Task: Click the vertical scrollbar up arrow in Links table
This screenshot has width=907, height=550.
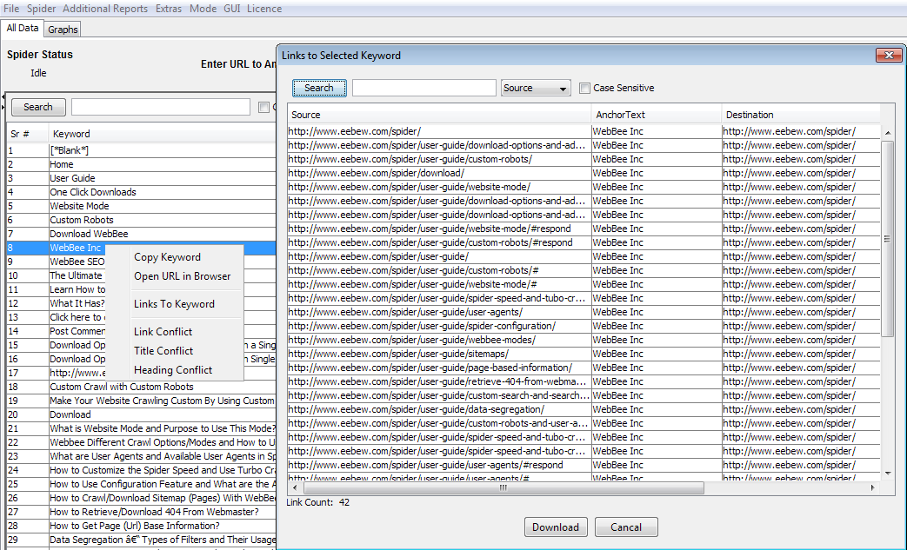Action: tap(888, 132)
